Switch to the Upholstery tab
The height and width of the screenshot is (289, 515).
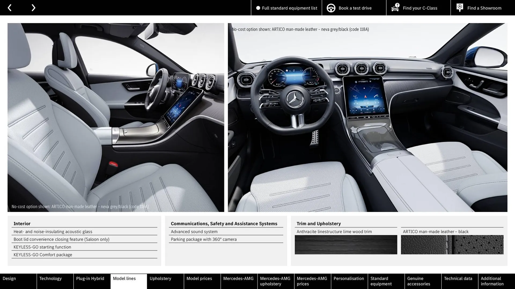(160, 281)
